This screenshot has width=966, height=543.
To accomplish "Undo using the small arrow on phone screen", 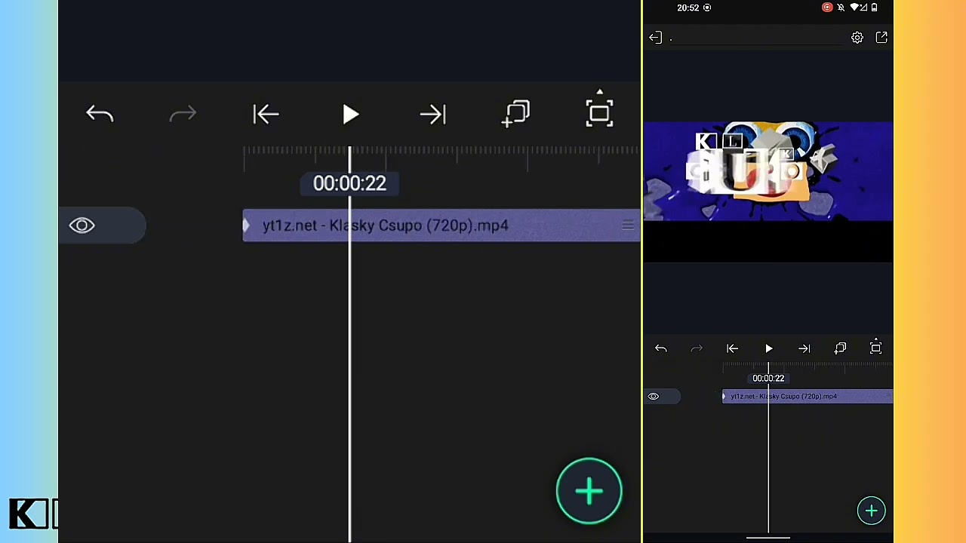I will (x=661, y=348).
